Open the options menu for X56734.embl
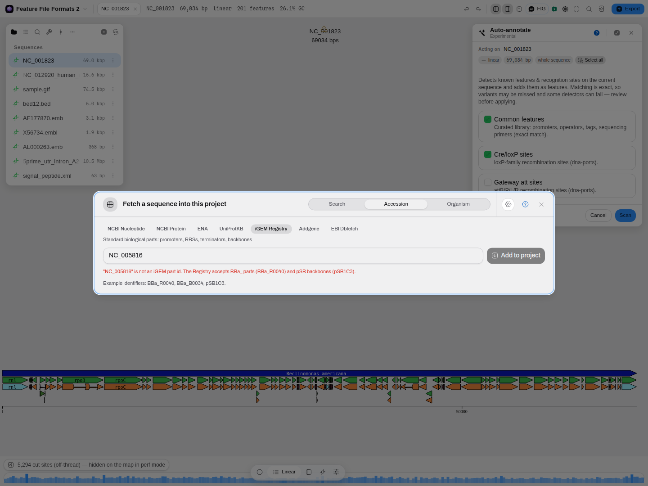Viewport: 648px width, 486px height. [x=113, y=132]
